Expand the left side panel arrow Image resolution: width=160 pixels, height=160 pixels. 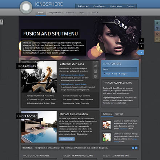[1, 22]
